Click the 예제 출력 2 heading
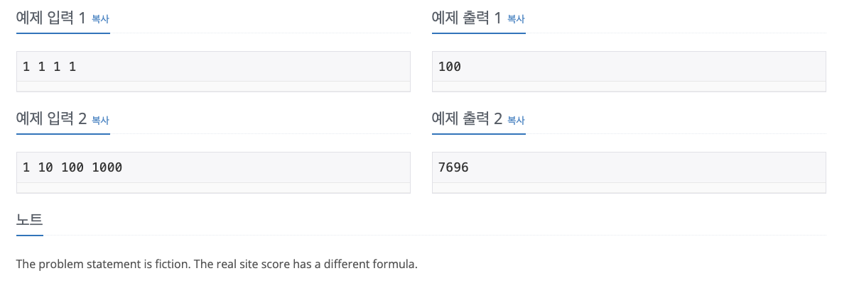 click(x=467, y=119)
